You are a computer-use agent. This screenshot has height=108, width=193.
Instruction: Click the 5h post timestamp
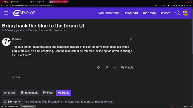coord(132,39)
